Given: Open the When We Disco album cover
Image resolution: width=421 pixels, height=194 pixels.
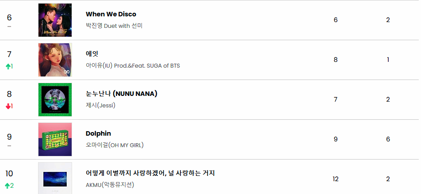Looking at the screenshot, I should (55, 20).
